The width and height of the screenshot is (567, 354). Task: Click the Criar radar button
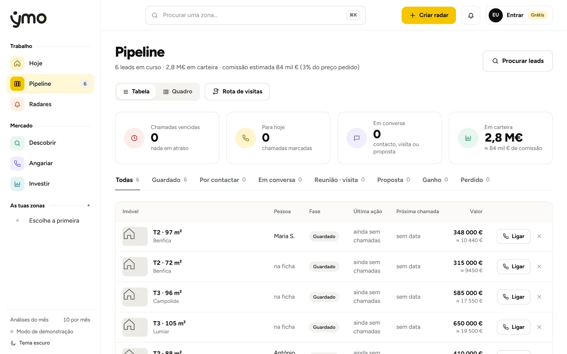(x=428, y=15)
